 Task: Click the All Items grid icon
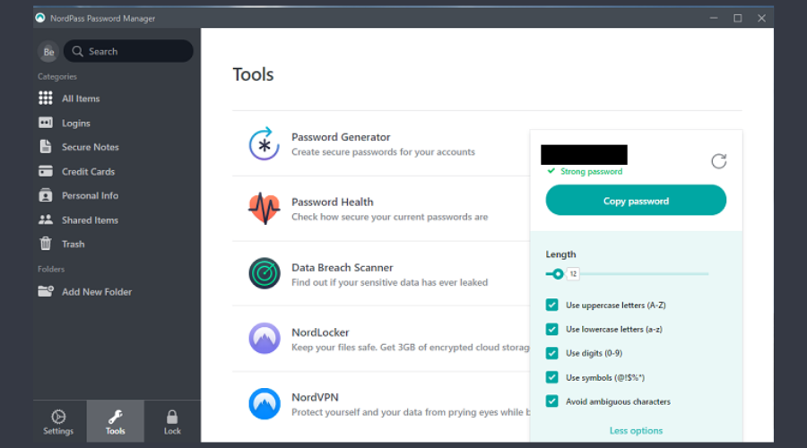[46, 98]
